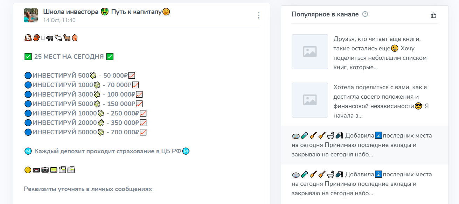Click the chart emoji after 700 000₽
Image resolution: width=459 pixels, height=204 pixels.
(x=143, y=132)
